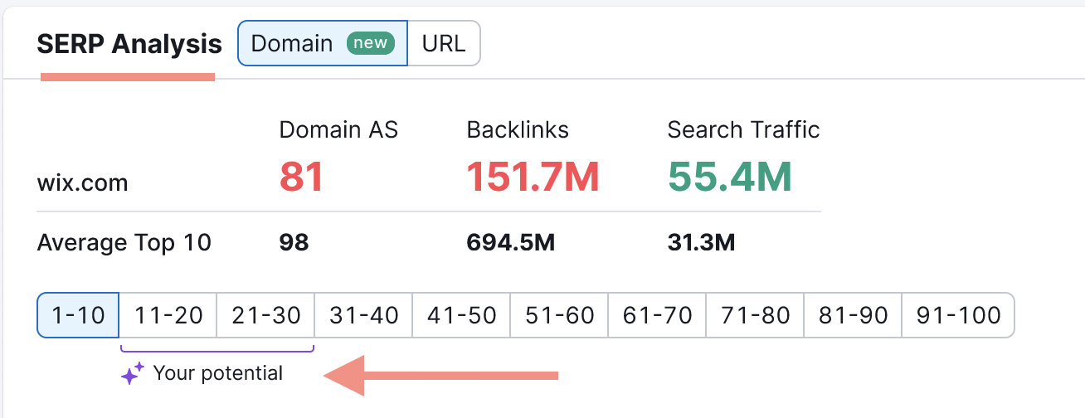Screen dimensions: 1085x418
Task: Switch to URL view
Action: pyautogui.click(x=444, y=43)
